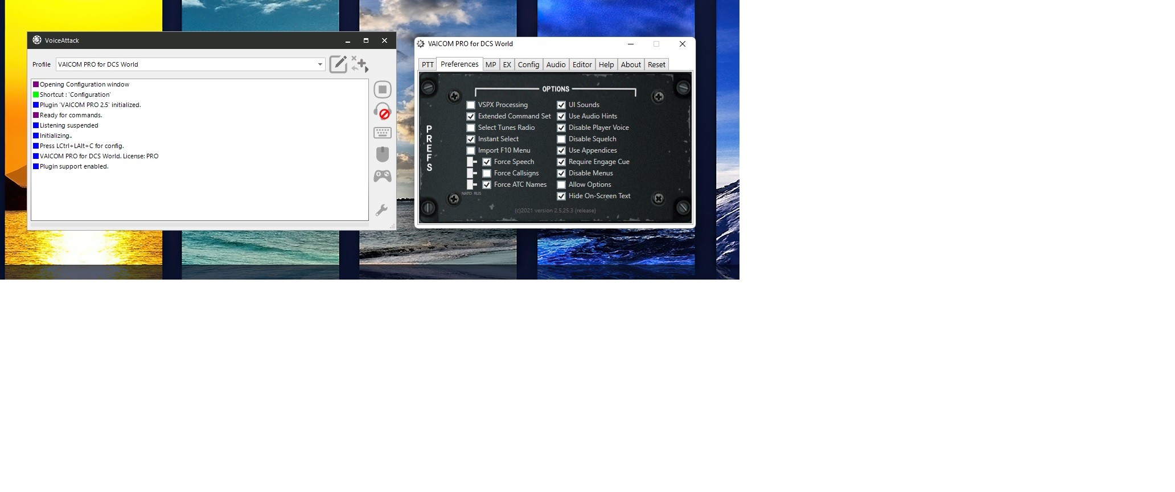Disable UI Sounds checkbox

coord(561,105)
